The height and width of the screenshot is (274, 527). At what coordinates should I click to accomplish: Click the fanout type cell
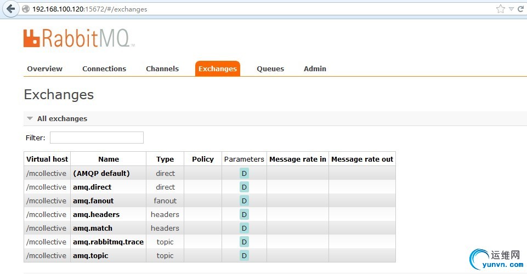click(165, 201)
